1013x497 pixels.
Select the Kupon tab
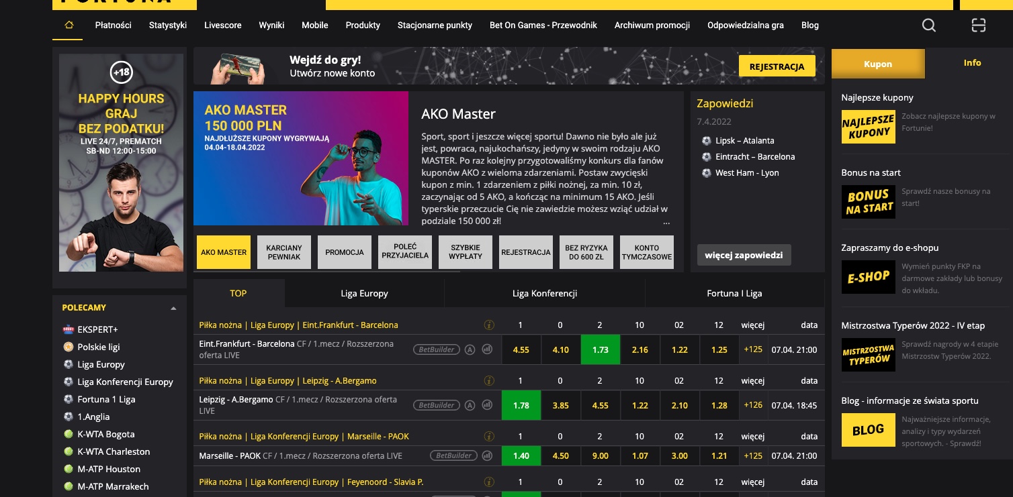pyautogui.click(x=878, y=64)
